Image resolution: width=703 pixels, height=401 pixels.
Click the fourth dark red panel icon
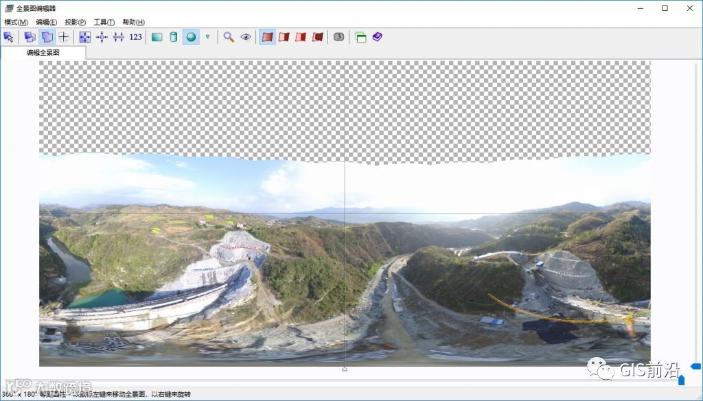317,37
